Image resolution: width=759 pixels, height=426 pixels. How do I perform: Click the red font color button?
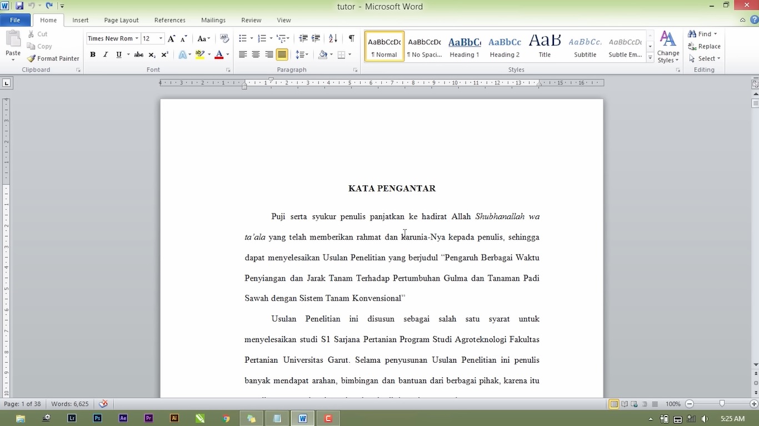tap(219, 54)
